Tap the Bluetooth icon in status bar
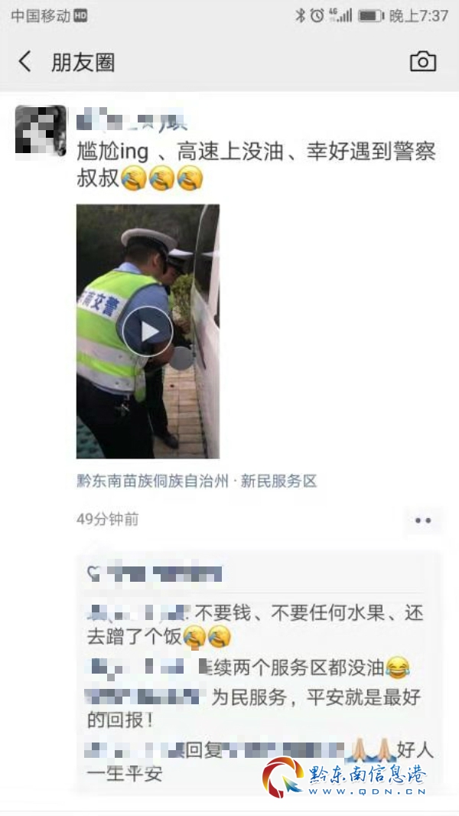Viewport: 459px width, 816px height. point(301,15)
